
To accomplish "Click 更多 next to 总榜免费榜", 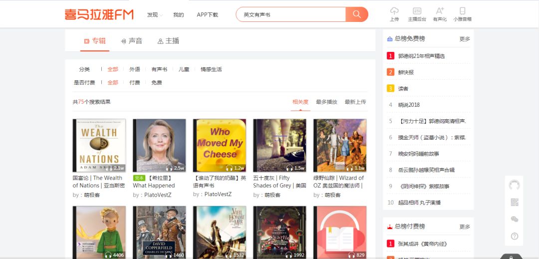I will [x=465, y=39].
